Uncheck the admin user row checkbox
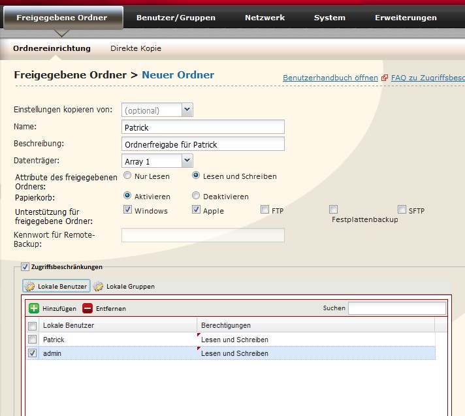The image size is (465, 416). click(x=32, y=353)
